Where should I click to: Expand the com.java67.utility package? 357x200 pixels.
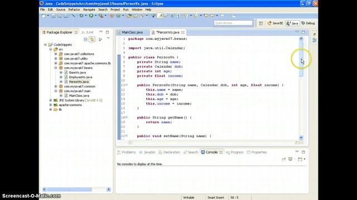[56, 58]
